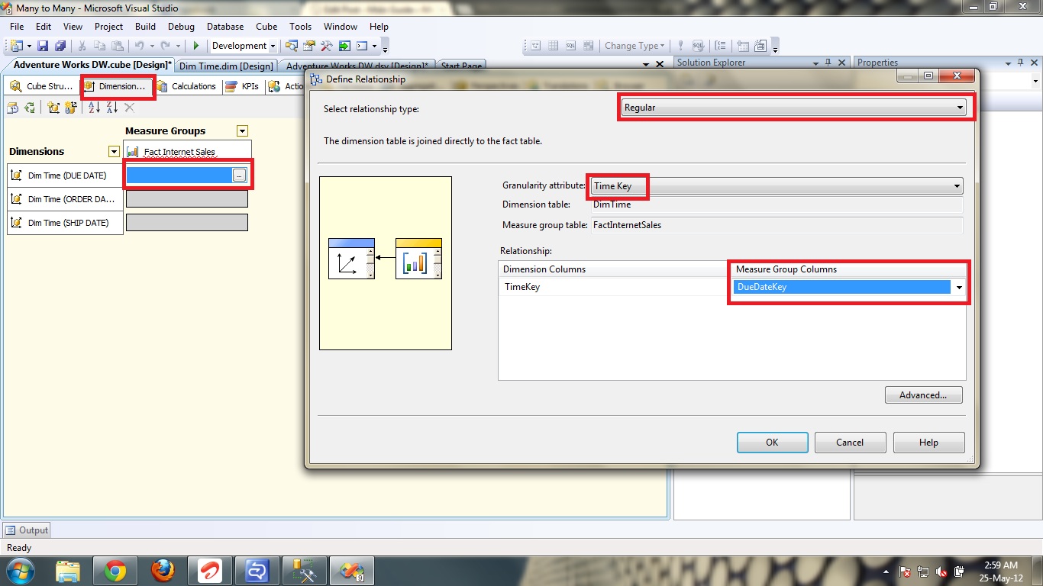Image resolution: width=1043 pixels, height=586 pixels.
Task: Click OK to confirm the relationship
Action: 771,442
